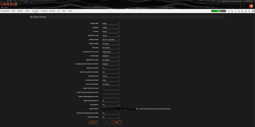Open the Number scaling dropdown
Image resolution: width=255 pixels, height=127 pixels.
click(x=111, y=44)
